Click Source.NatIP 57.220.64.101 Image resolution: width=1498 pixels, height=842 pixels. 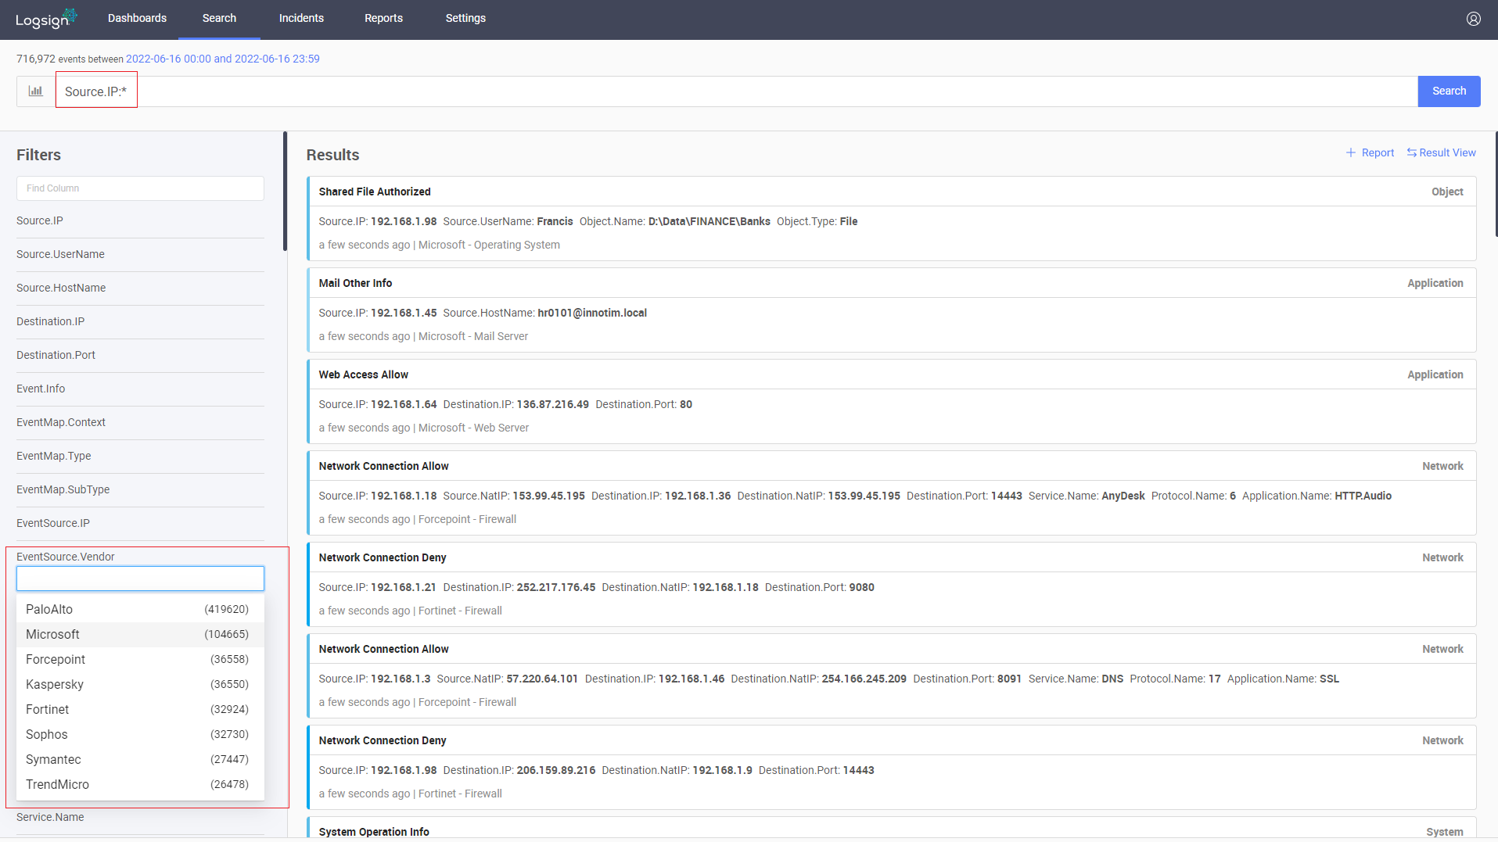542,679
